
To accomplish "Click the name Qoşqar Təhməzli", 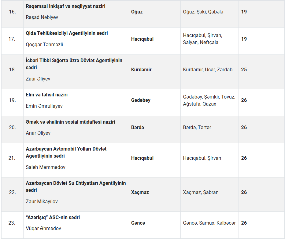I will tap(44, 44).
